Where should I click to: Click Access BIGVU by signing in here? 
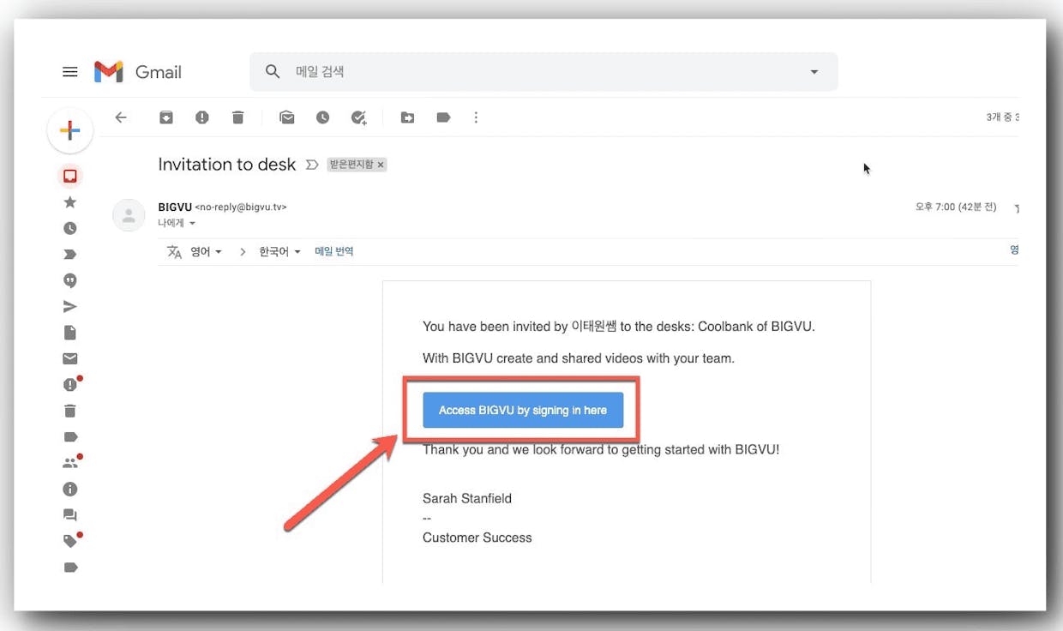click(x=523, y=411)
